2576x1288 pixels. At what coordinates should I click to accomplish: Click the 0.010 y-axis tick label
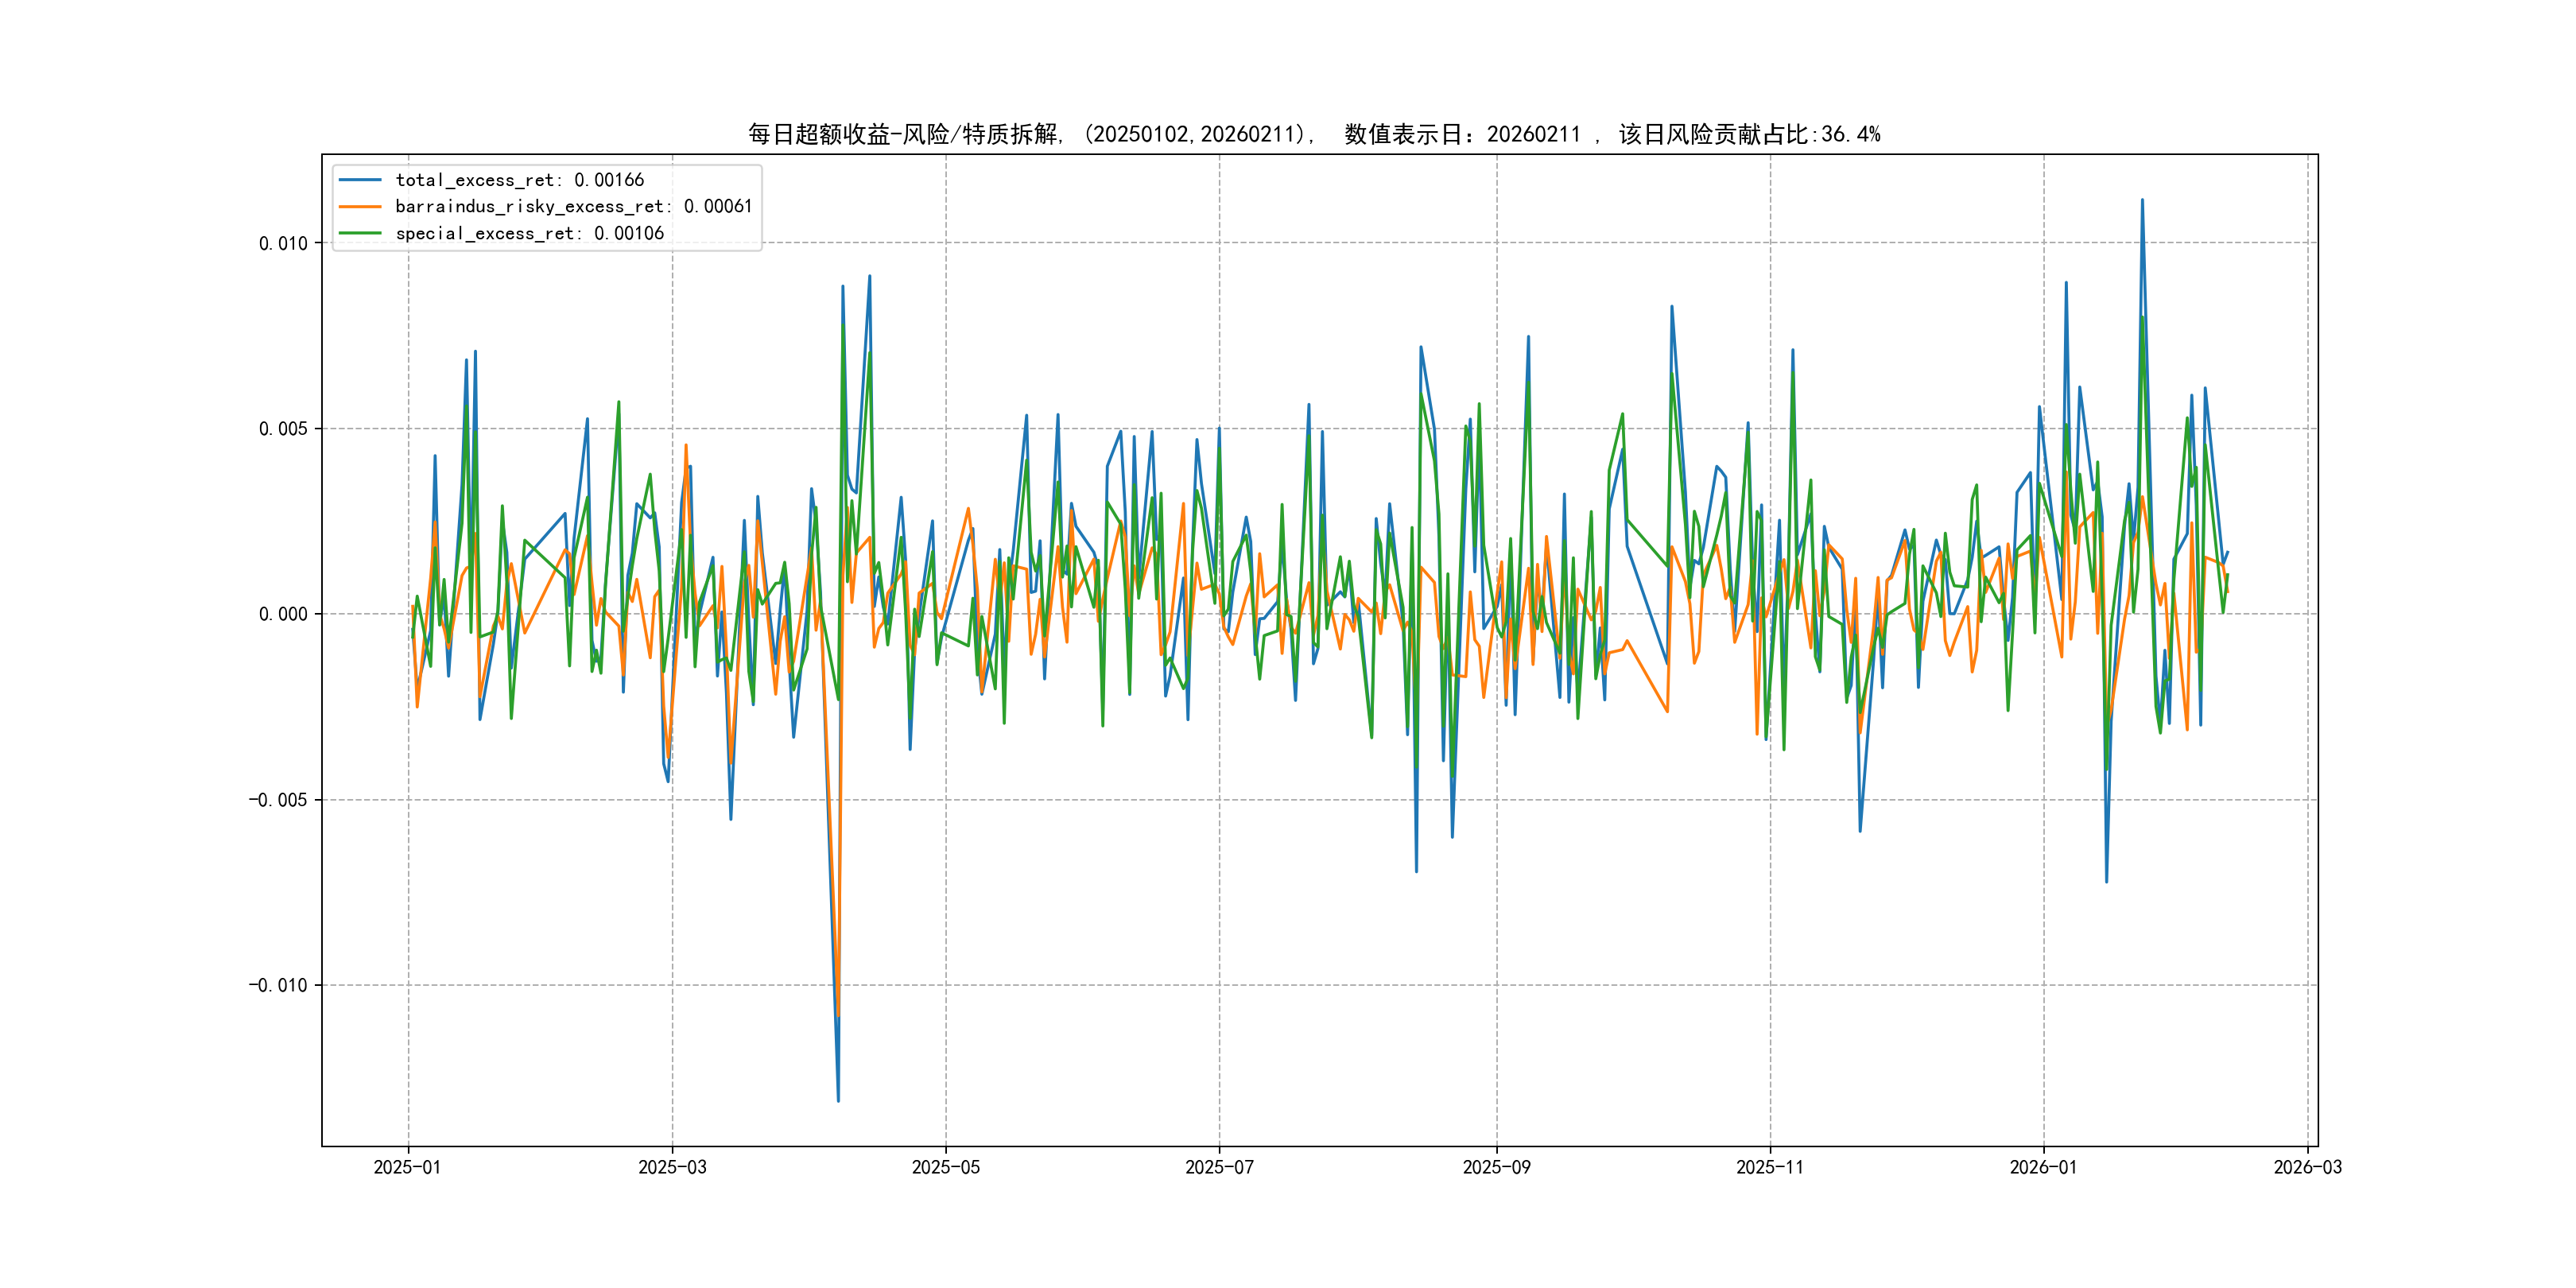tap(283, 243)
